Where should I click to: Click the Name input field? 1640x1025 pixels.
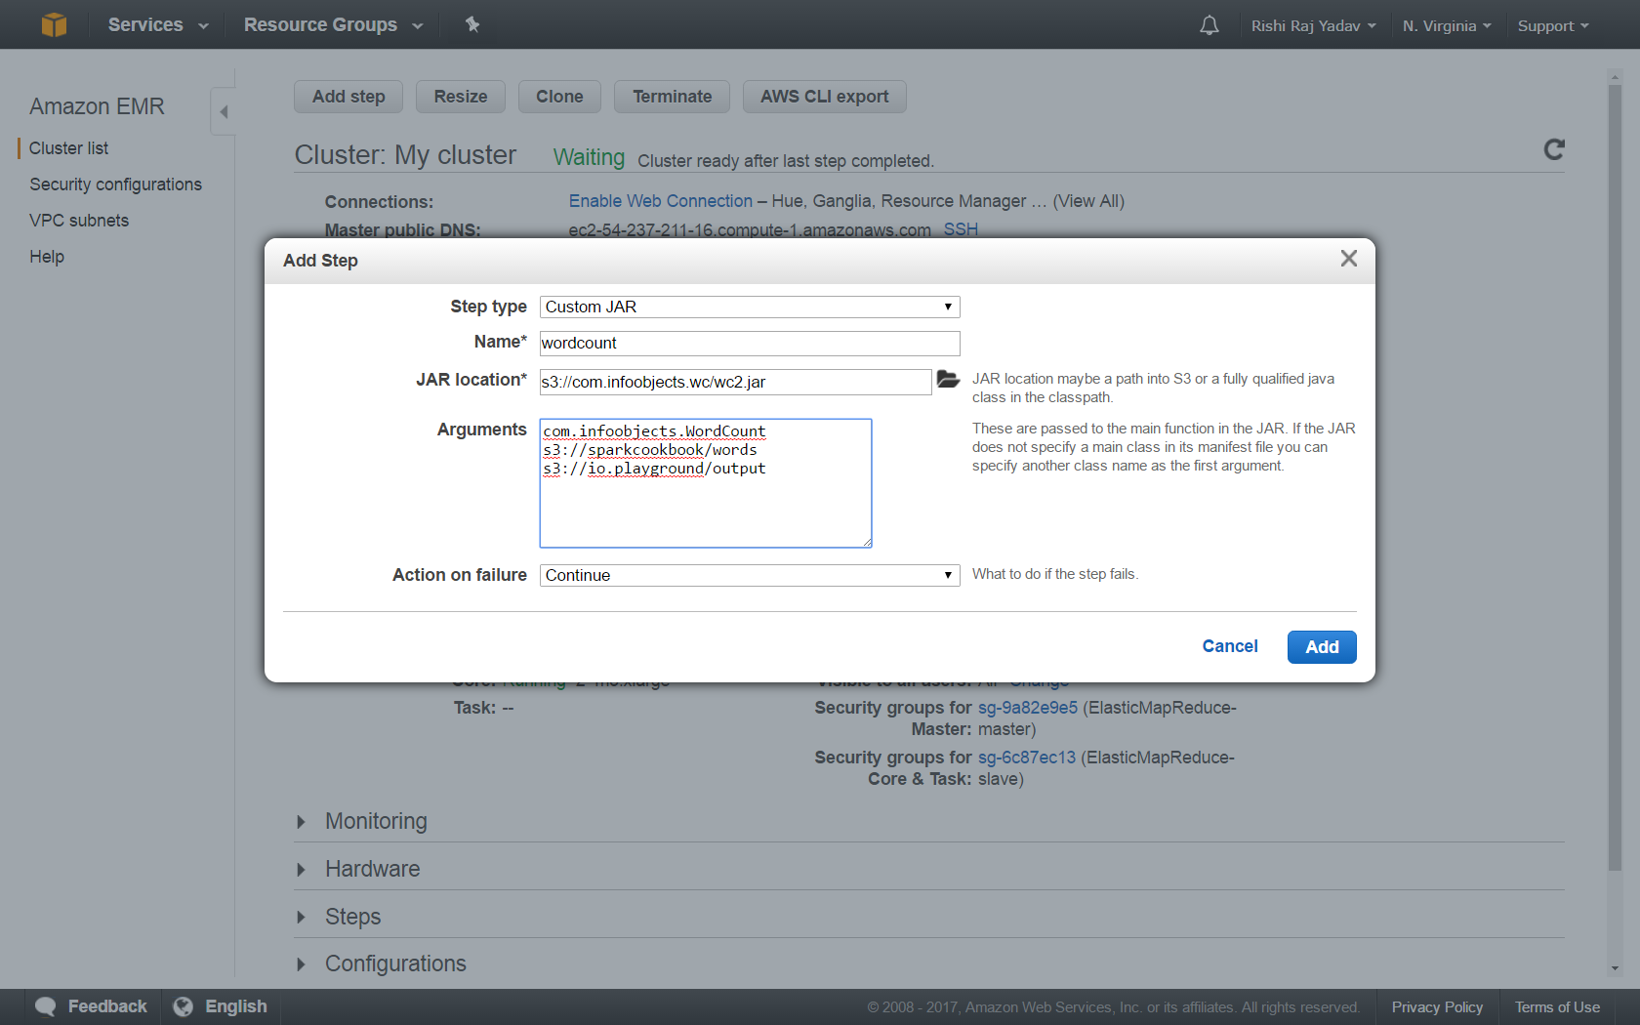pos(750,343)
